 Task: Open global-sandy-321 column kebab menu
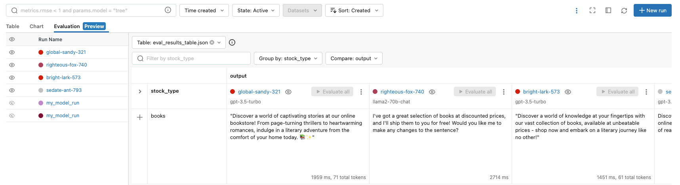(x=361, y=92)
